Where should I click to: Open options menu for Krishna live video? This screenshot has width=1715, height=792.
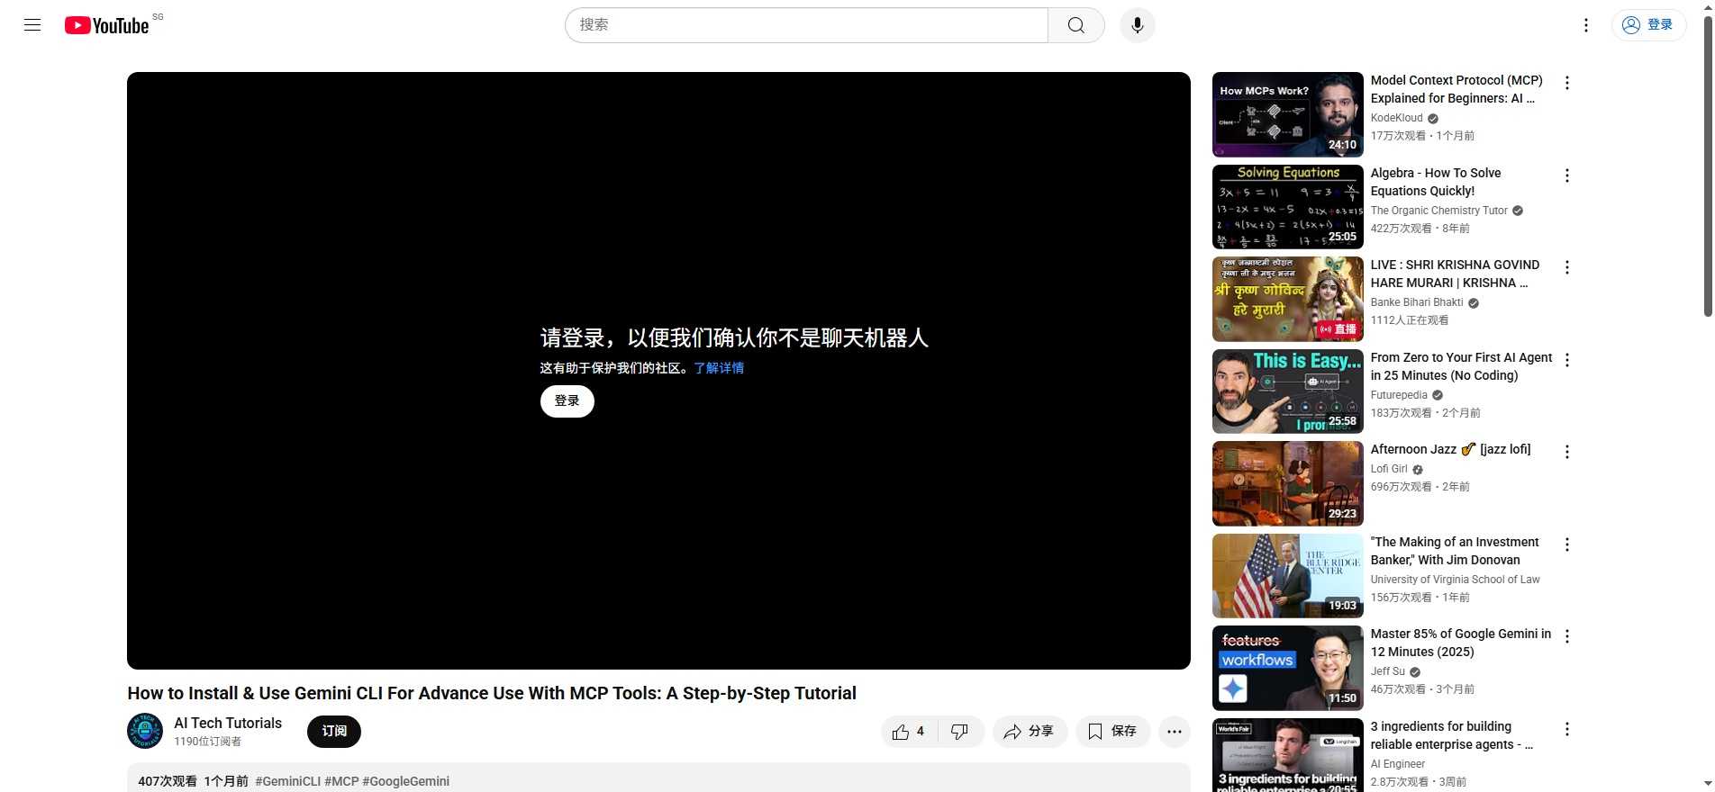click(x=1567, y=267)
